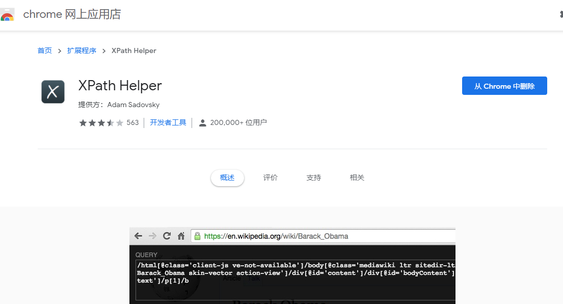The image size is (563, 304).
Task: Click the XPath QUERY text box
Action: click(296, 281)
